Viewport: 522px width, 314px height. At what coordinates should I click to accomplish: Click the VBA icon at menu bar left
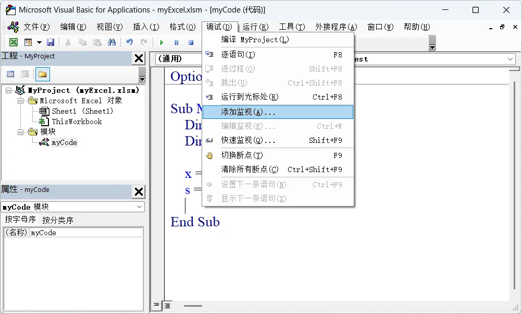coord(14,27)
